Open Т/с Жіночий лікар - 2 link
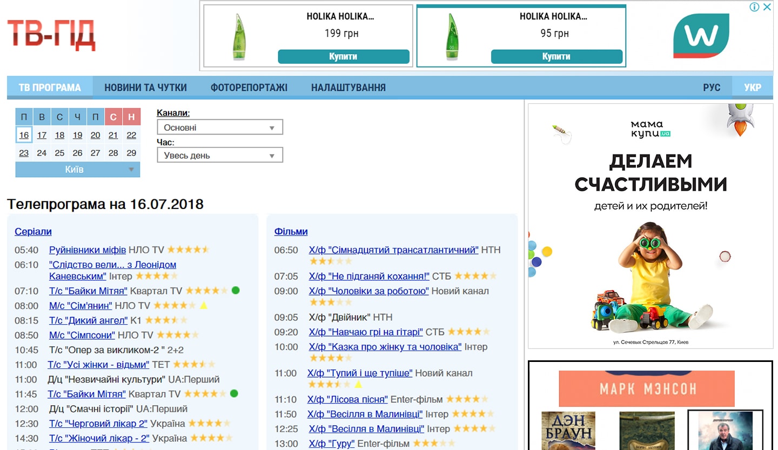 pos(99,438)
